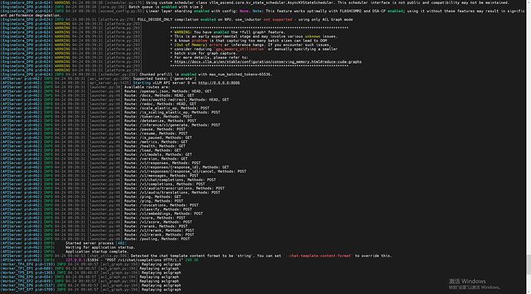The height and width of the screenshot is (294, 531).
Task: Click the '/is_scaling_elastic_ep' route entry
Action: (x=172, y=113)
